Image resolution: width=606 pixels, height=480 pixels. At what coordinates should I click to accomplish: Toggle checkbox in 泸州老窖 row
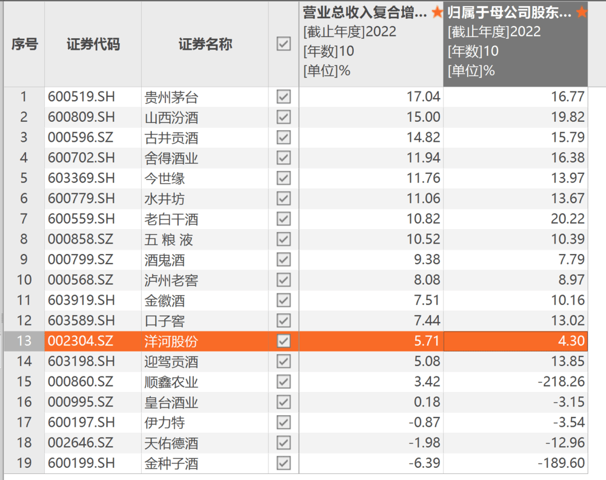tap(284, 280)
